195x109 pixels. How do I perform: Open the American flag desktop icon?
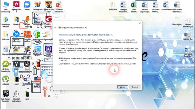[x=37, y=79]
